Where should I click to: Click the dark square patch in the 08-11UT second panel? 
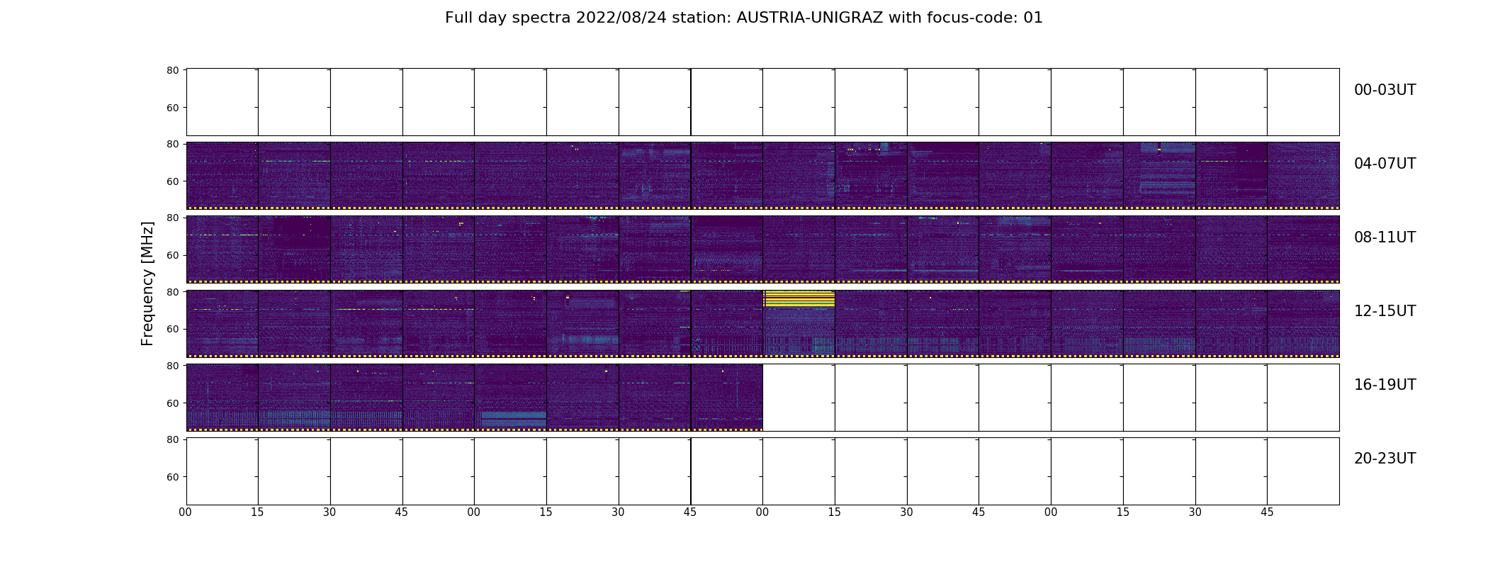pos(302,232)
